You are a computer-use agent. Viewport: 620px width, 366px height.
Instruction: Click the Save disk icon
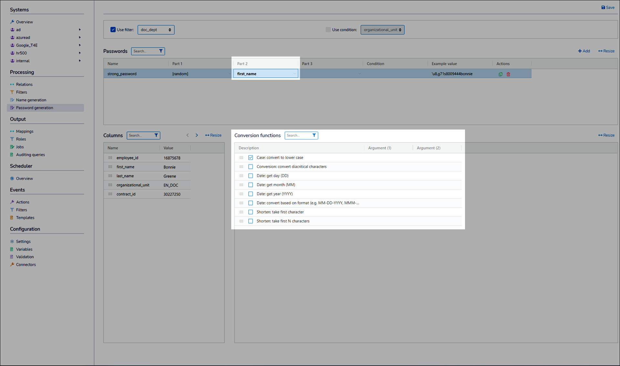[x=603, y=7]
